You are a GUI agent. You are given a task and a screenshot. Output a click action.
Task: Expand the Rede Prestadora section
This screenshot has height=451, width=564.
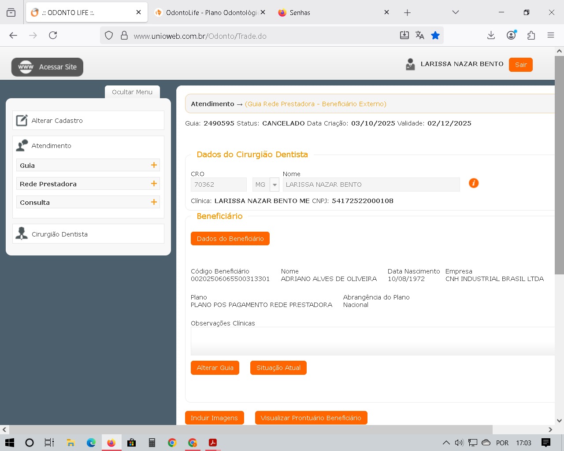click(x=154, y=184)
